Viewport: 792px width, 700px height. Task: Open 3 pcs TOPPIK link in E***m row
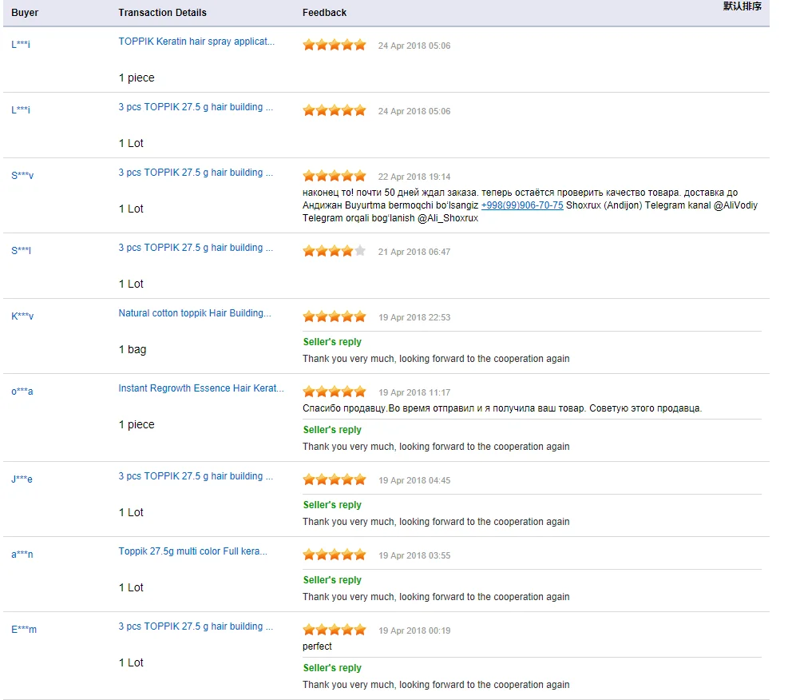point(196,626)
